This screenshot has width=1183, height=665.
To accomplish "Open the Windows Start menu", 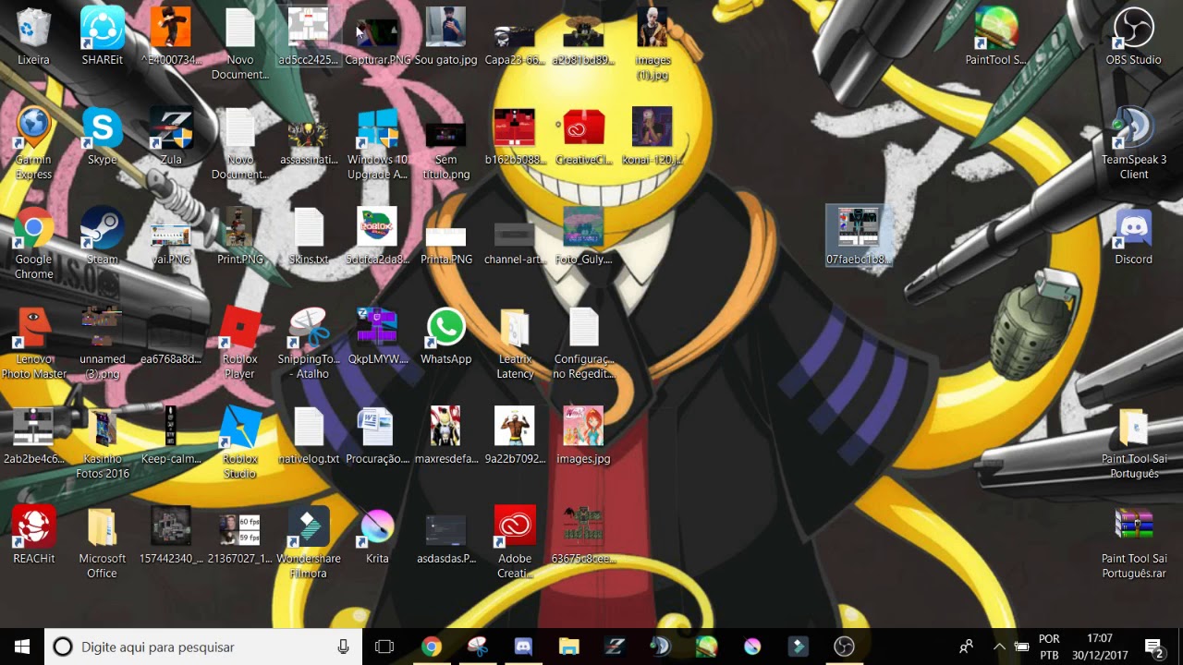I will pyautogui.click(x=22, y=647).
